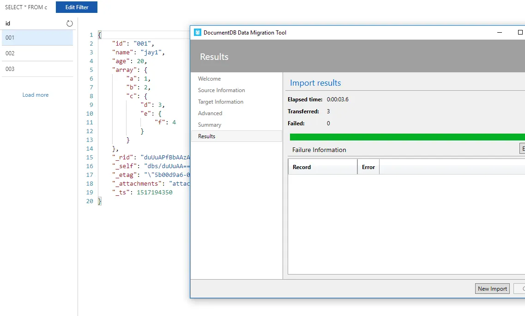Click the Failed label
This screenshot has height=316, width=525.
296,123
